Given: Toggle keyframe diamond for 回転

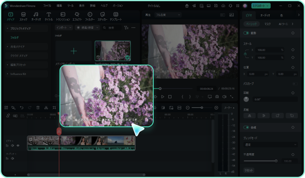Looking at the screenshot, I should (293, 93).
